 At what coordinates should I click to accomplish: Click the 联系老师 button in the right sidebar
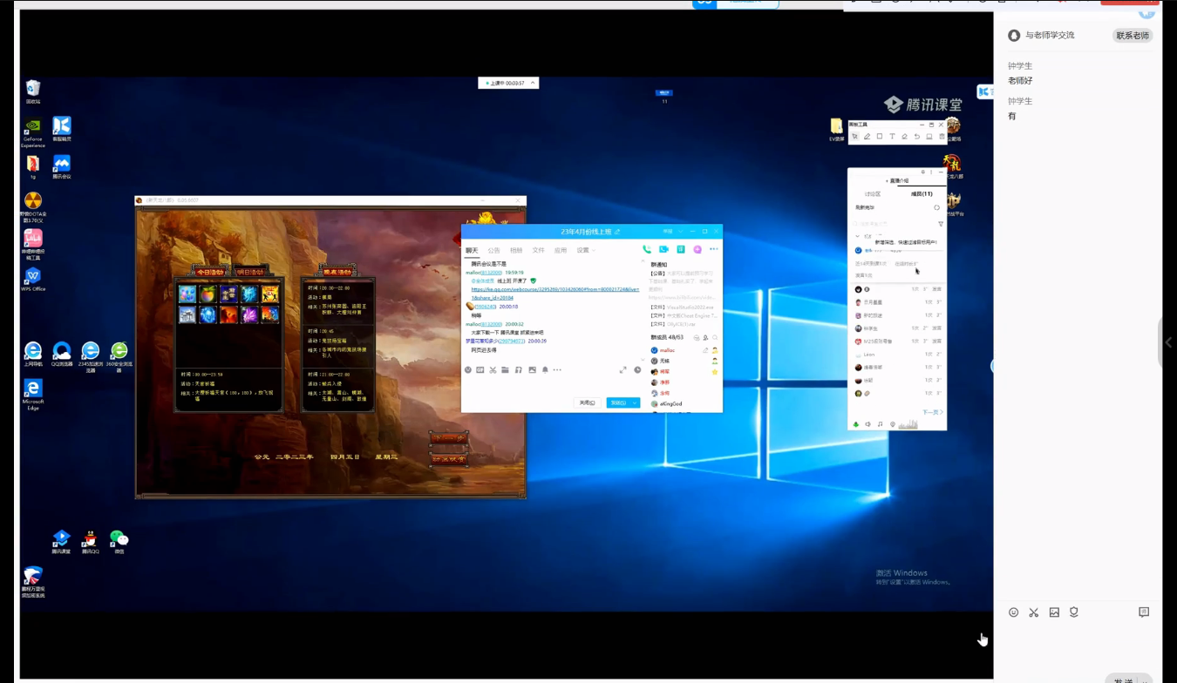click(1133, 36)
